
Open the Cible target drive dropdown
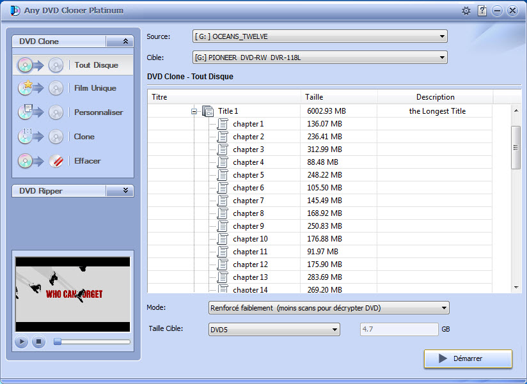point(320,58)
